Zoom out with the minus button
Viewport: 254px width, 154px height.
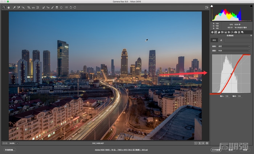point(4,143)
